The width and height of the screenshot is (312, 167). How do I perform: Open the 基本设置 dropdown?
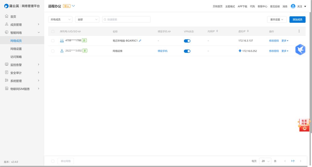pyautogui.click(x=277, y=19)
